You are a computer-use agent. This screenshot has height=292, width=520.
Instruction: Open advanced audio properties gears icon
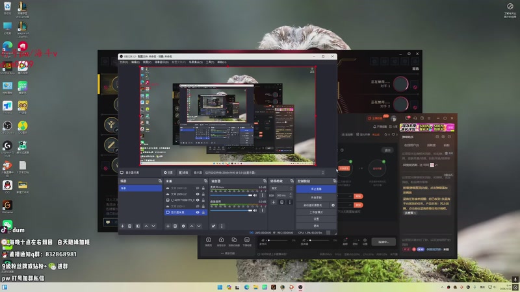pyautogui.click(x=213, y=226)
